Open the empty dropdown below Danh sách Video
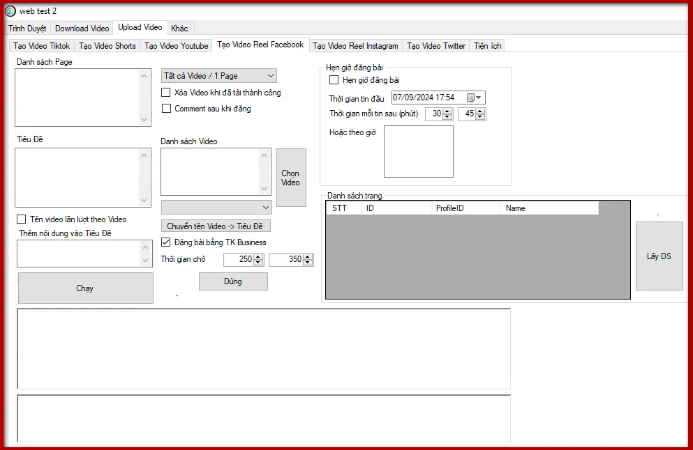 pyautogui.click(x=216, y=208)
